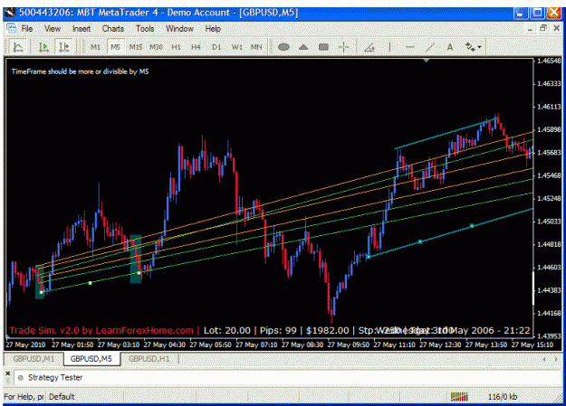Select the rectangle drawing tool
The image size is (566, 406).
pyautogui.click(x=324, y=47)
